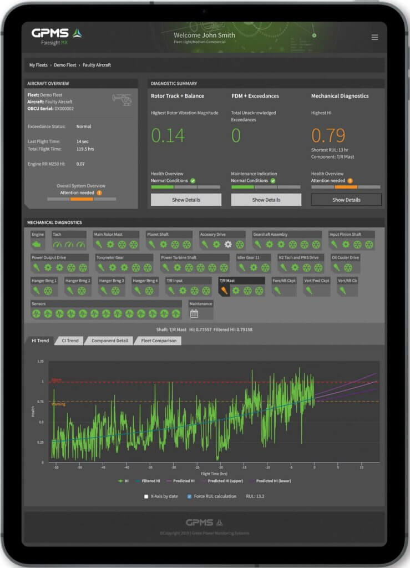Select first Tach gauge icon
Image resolution: width=410 pixels, height=568 pixels.
[x=57, y=245]
